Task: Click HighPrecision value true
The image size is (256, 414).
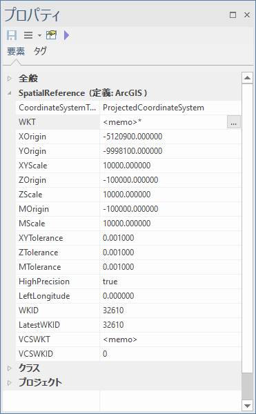Action: [110, 282]
